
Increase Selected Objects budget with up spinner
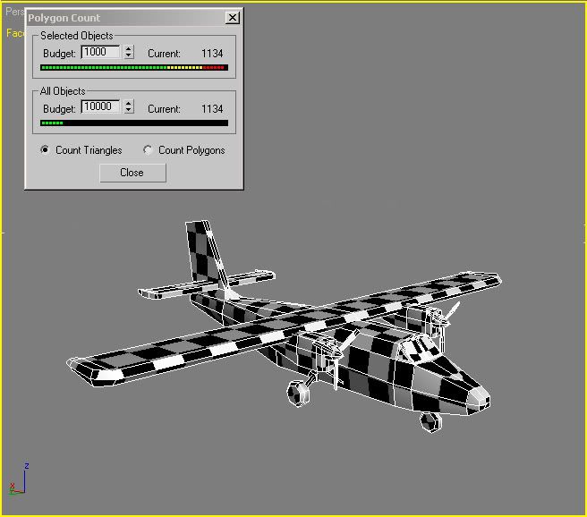click(129, 50)
